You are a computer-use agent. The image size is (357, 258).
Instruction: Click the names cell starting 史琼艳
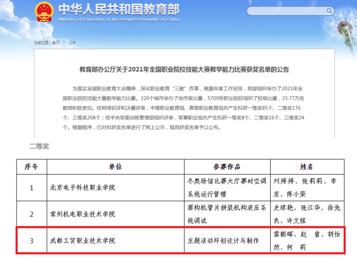pos(307,214)
